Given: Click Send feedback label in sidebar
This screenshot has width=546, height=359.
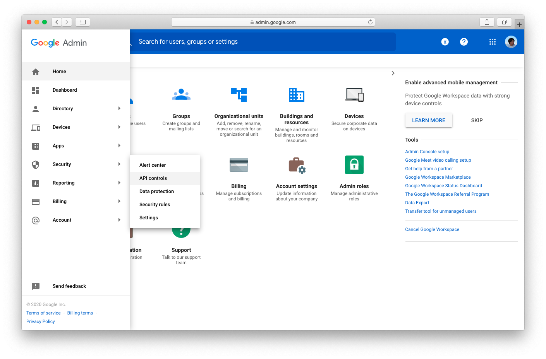Looking at the screenshot, I should point(69,286).
